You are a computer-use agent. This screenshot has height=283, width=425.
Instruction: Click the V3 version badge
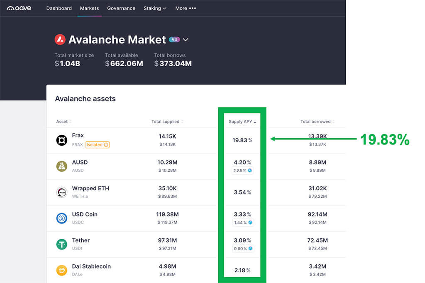[x=174, y=40]
